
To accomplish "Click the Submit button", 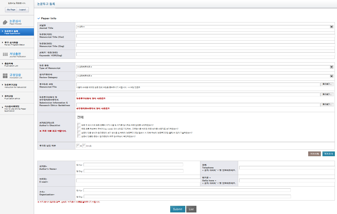I will [178, 209].
